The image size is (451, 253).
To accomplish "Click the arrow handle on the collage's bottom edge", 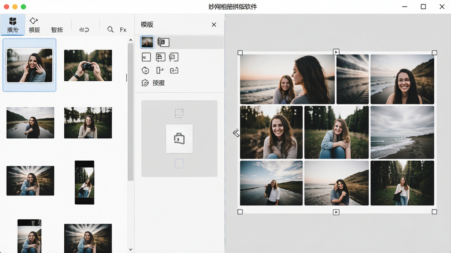I will (336, 212).
